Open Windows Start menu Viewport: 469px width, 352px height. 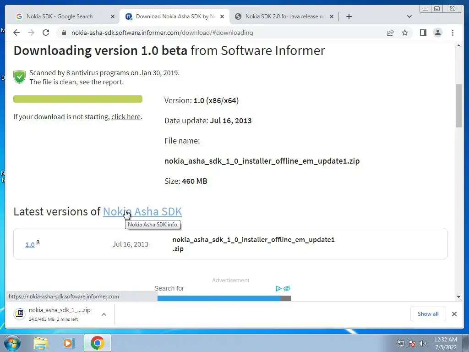[12, 343]
